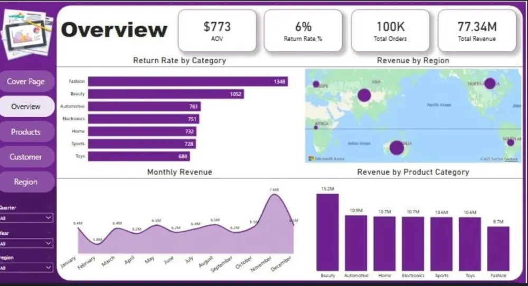Click the Home 10.7M revenue column
The width and height of the screenshot is (528, 286).
tap(384, 244)
